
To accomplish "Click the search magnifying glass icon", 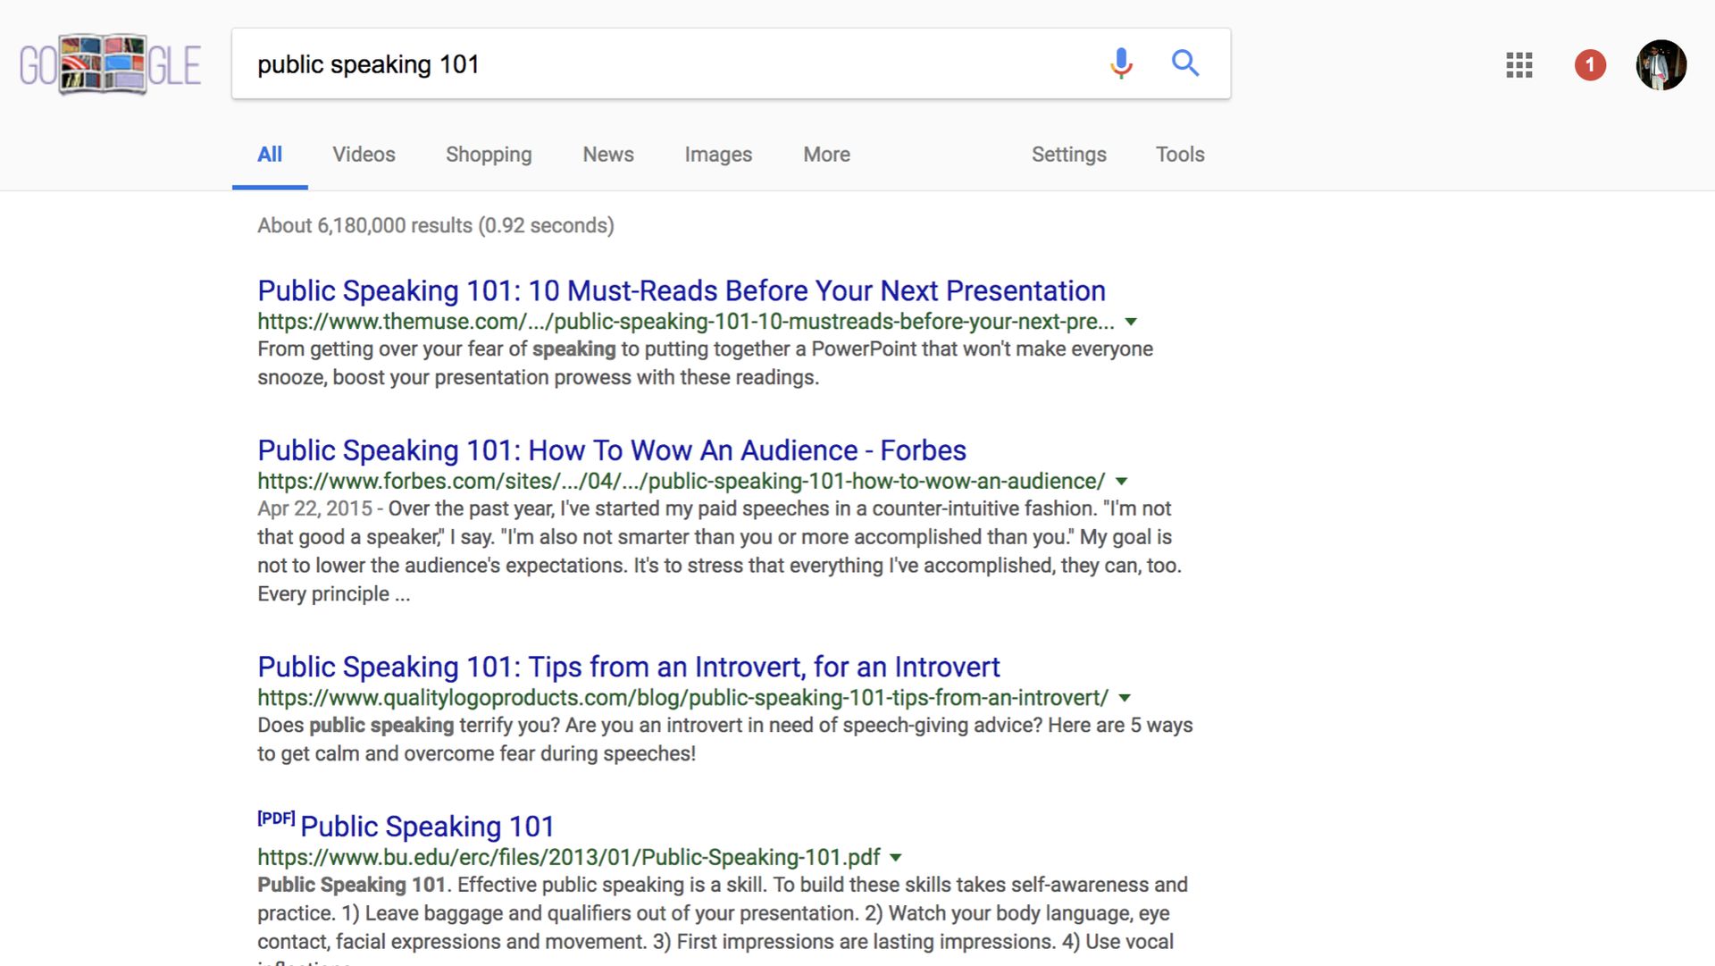I will (1185, 63).
